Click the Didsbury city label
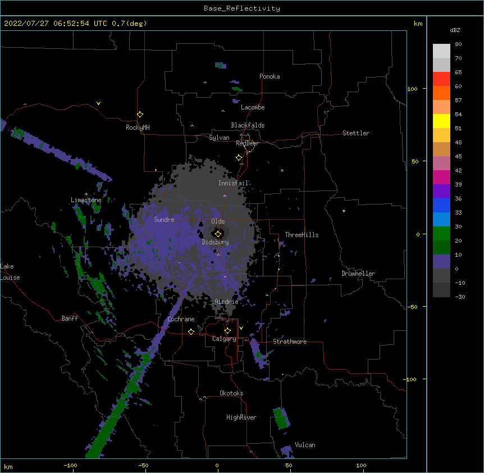The height and width of the screenshot is (473, 484). pyautogui.click(x=216, y=242)
